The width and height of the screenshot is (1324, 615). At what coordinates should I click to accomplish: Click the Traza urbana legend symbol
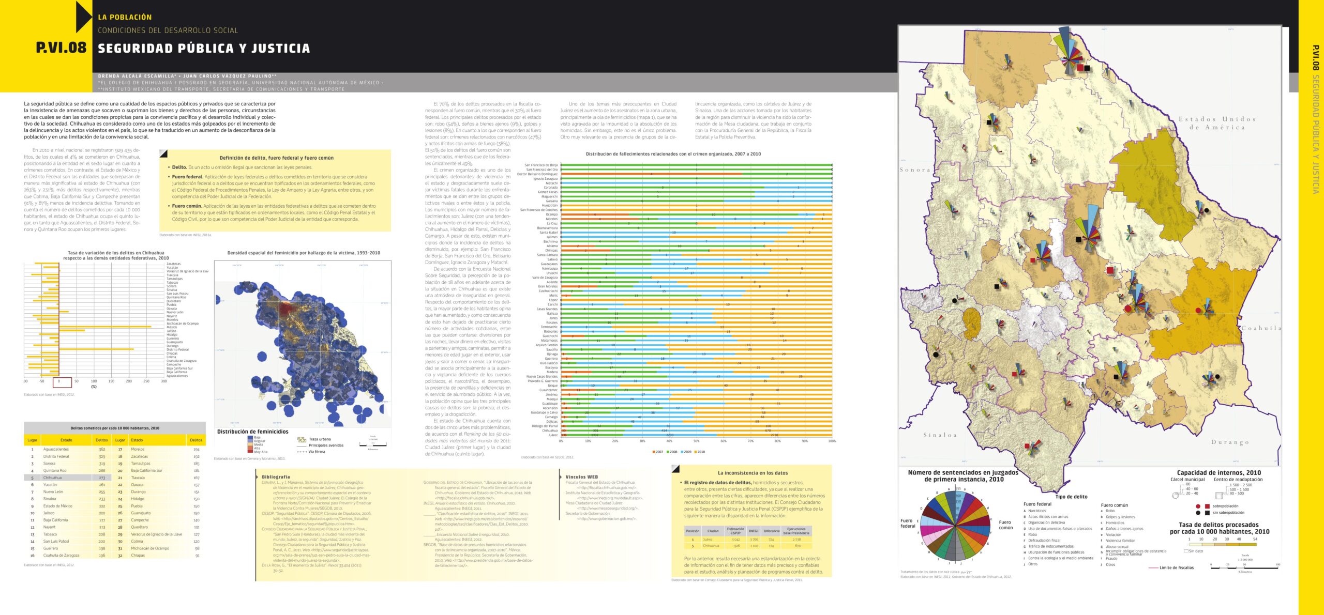pyautogui.click(x=302, y=440)
